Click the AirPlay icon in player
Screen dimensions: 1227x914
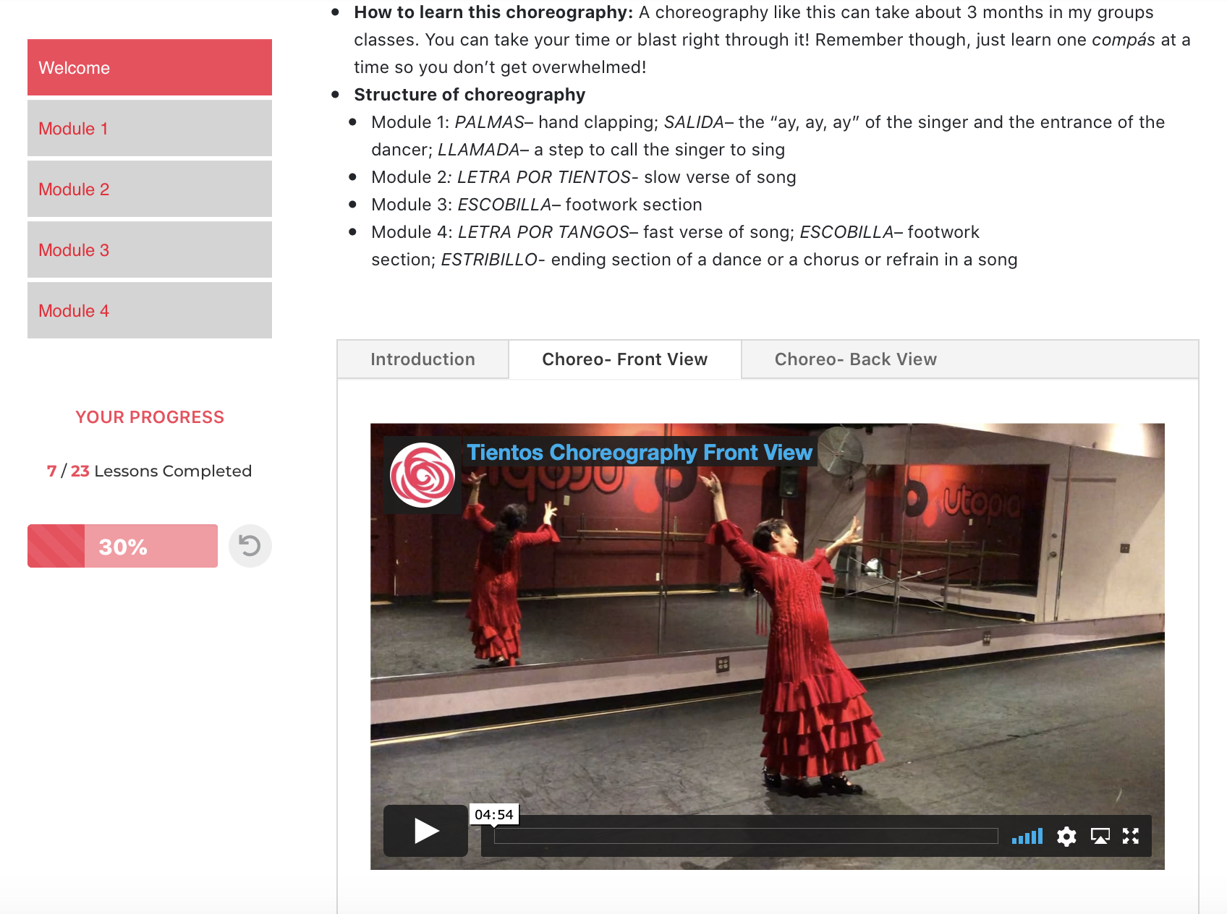coord(1100,837)
